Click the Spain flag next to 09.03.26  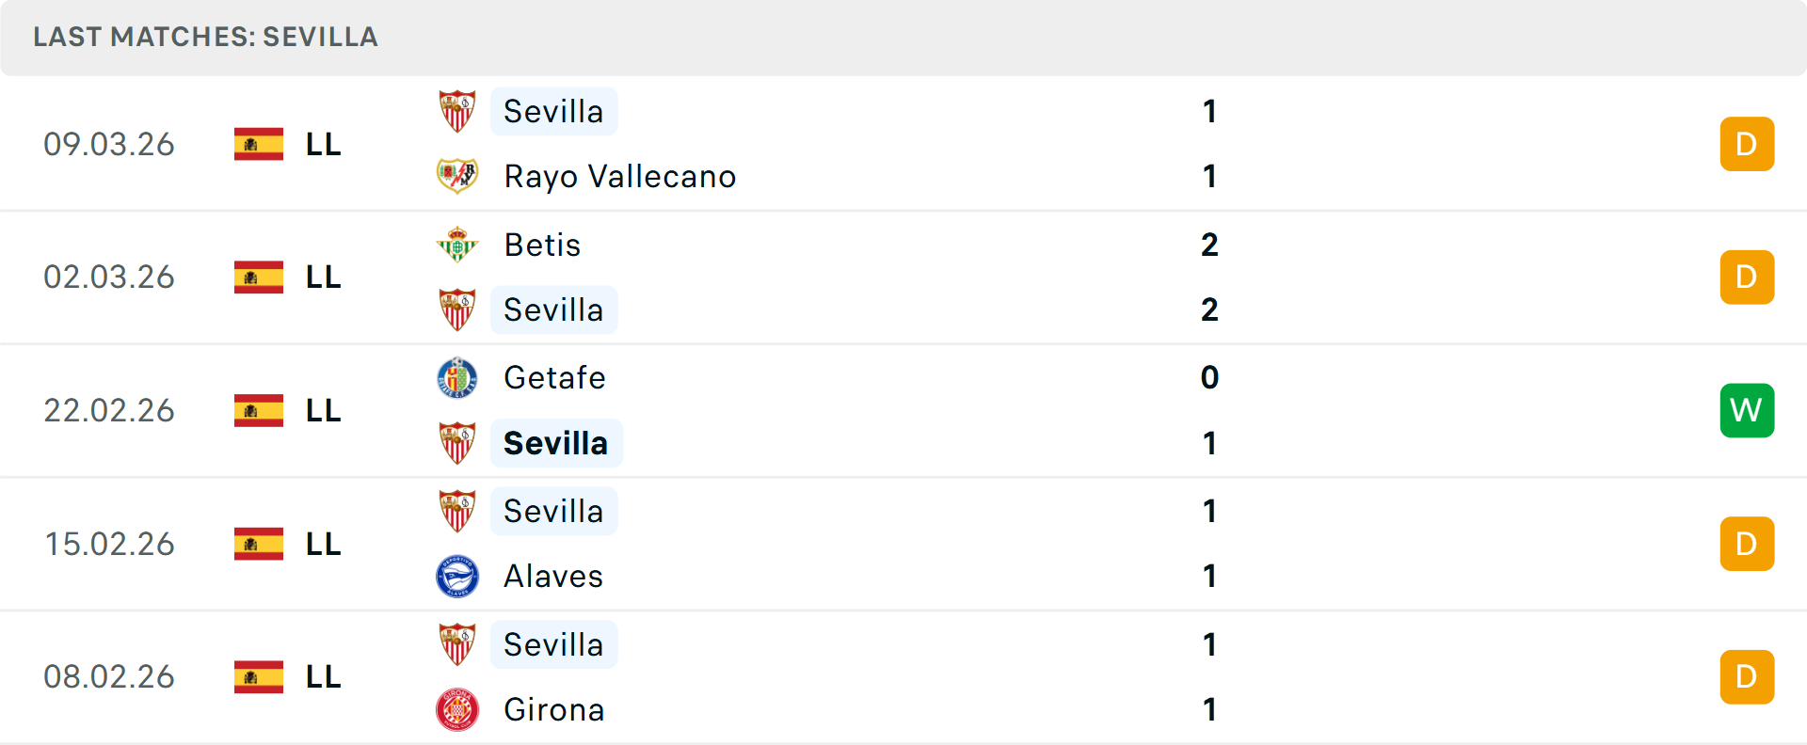[258, 144]
